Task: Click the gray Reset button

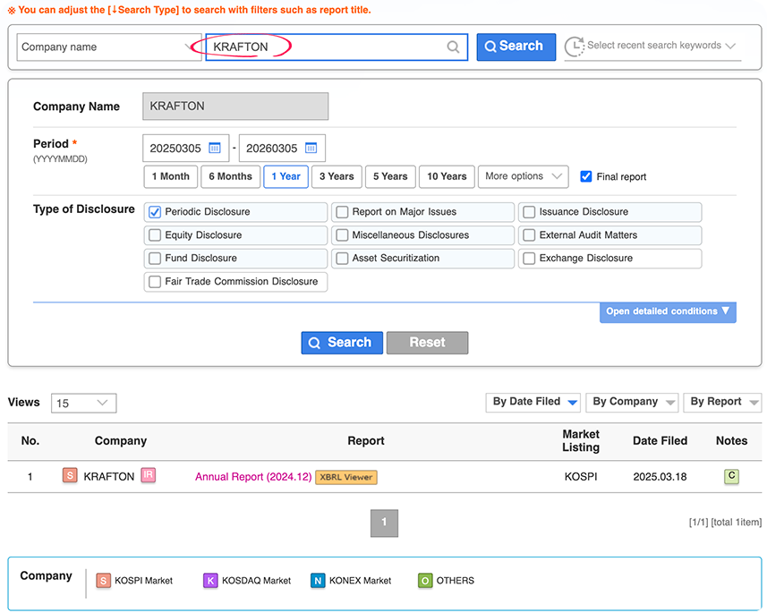Action: (427, 343)
